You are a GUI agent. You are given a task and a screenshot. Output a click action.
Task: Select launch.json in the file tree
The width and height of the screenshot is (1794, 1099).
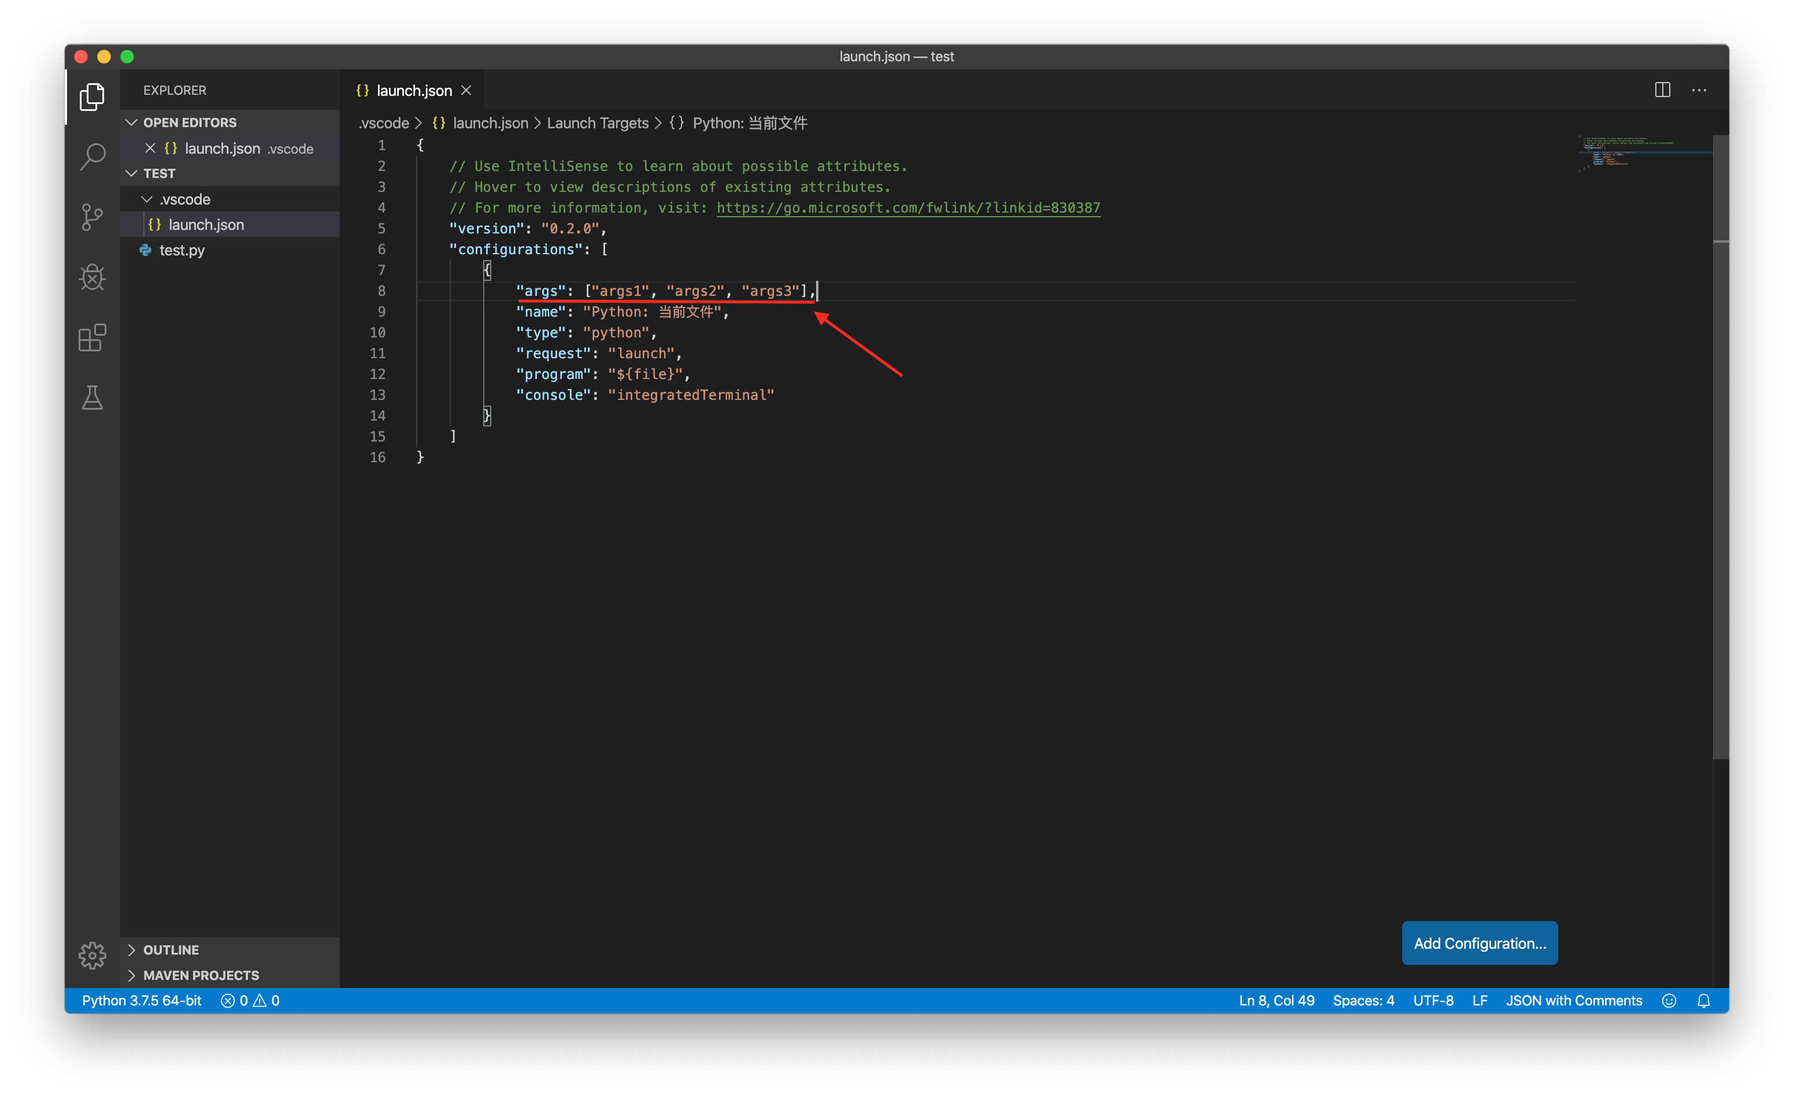(x=230, y=225)
